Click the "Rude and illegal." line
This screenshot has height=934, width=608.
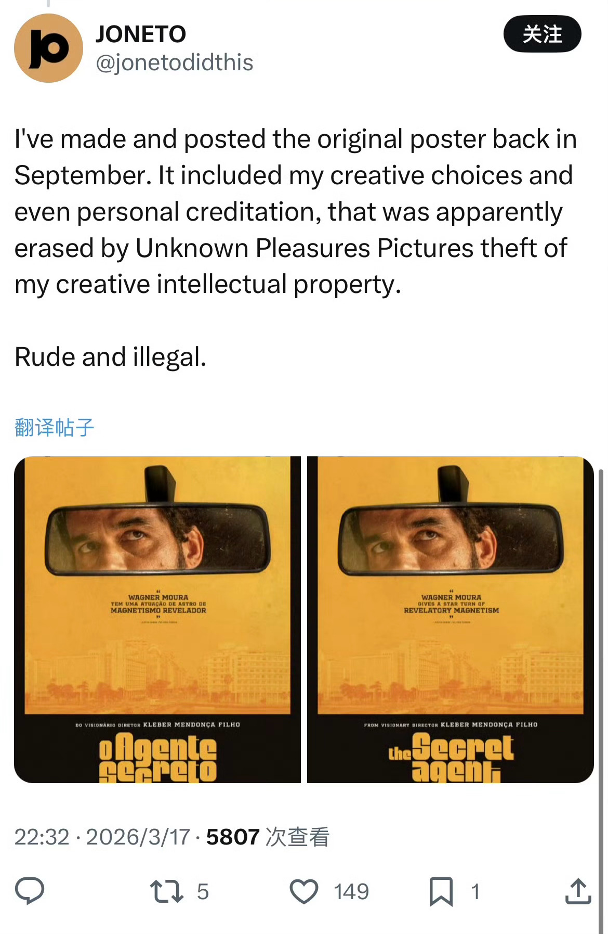click(x=110, y=357)
